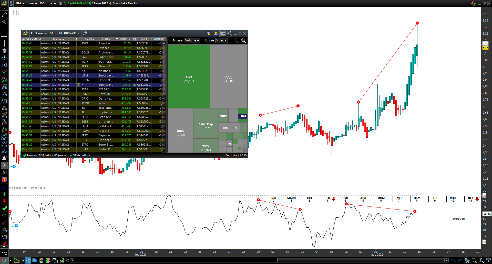This screenshot has height=264, width=492.
Task: Open the LITM ticker dropdown
Action: click(19, 4)
